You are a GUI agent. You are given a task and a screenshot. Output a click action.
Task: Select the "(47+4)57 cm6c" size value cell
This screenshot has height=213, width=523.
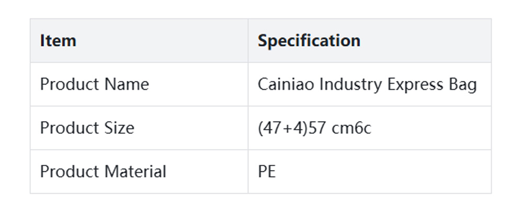314,128
